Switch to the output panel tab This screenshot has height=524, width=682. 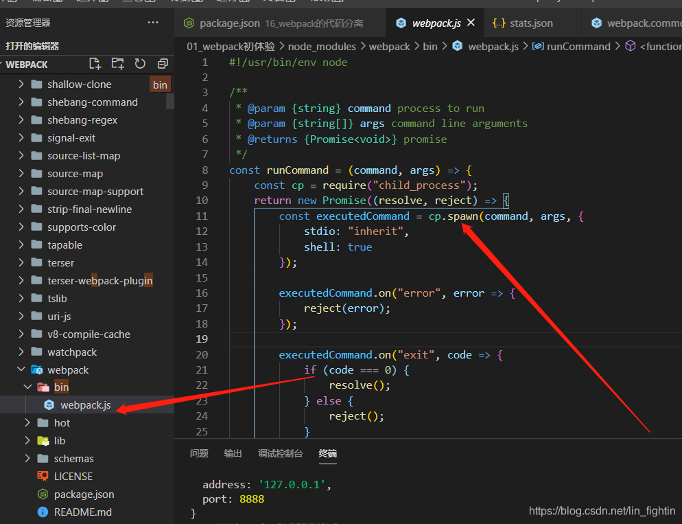tap(233, 453)
